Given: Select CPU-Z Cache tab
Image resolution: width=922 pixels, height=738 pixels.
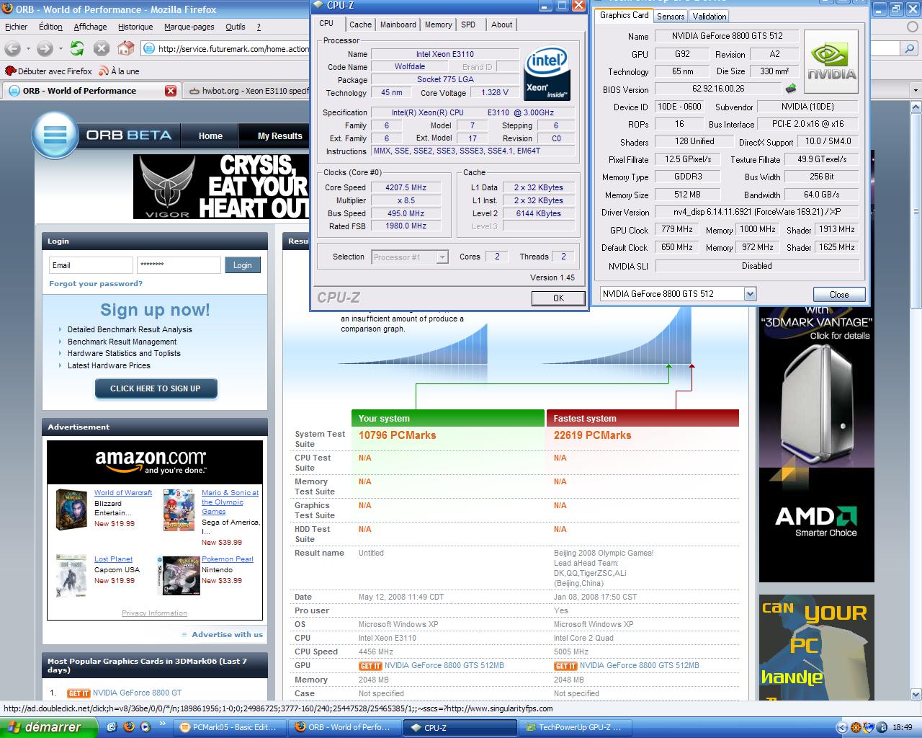Looking at the screenshot, I should (x=360, y=25).
